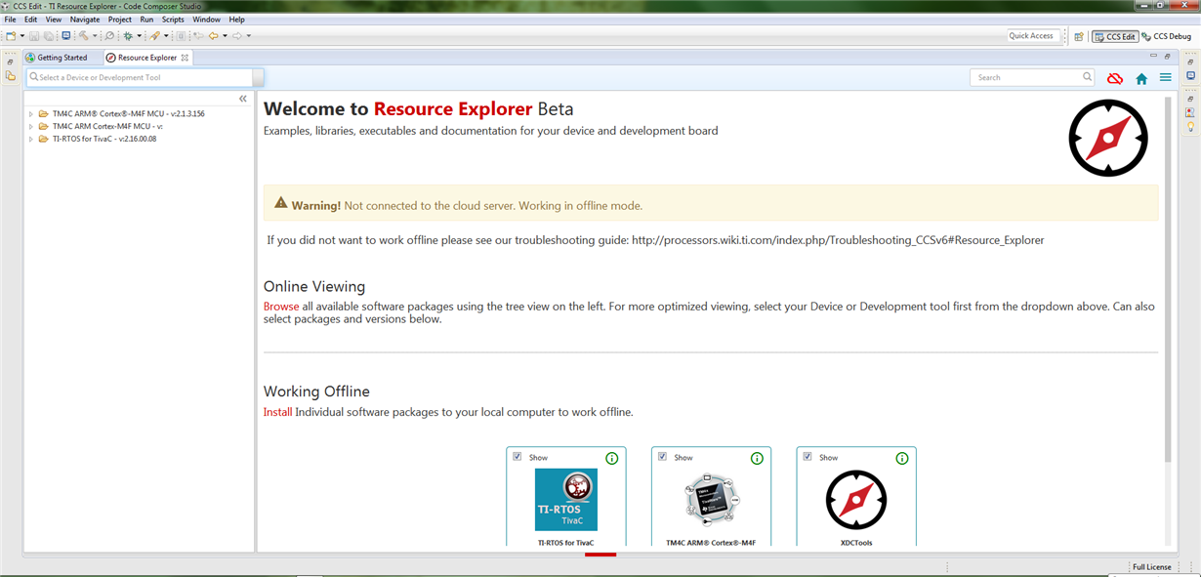This screenshot has width=1201, height=577.
Task: Expand TI-RTOS for TivaC tree node
Action: (x=30, y=139)
